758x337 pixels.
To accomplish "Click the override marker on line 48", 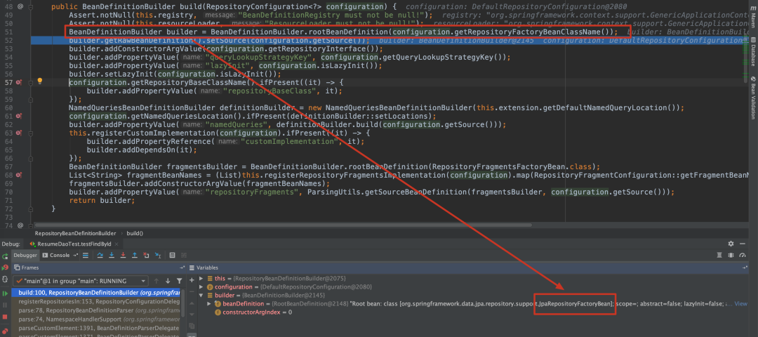I will pos(20,7).
